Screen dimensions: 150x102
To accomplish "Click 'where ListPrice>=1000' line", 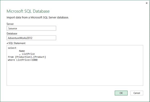I will (x=23, y=60).
